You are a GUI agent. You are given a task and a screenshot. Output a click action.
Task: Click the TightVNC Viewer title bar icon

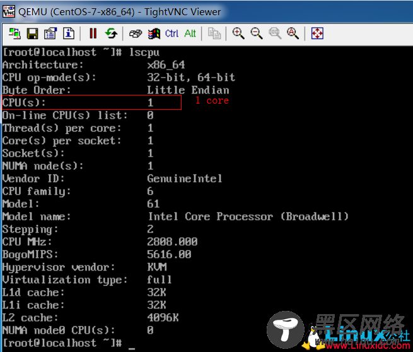click(9, 11)
